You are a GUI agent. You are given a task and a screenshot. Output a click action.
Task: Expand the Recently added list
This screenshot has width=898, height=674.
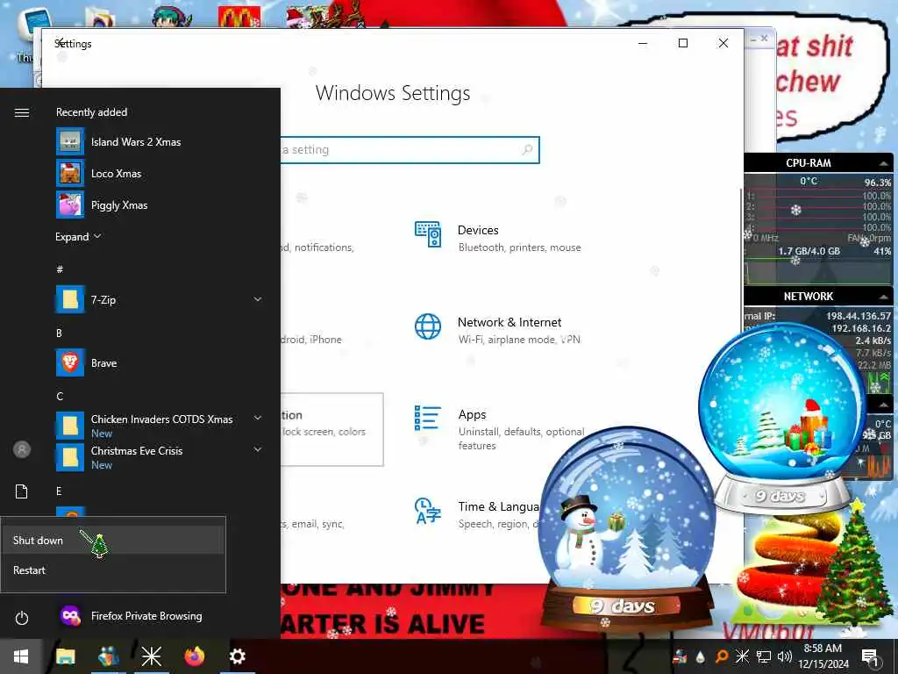click(x=78, y=237)
